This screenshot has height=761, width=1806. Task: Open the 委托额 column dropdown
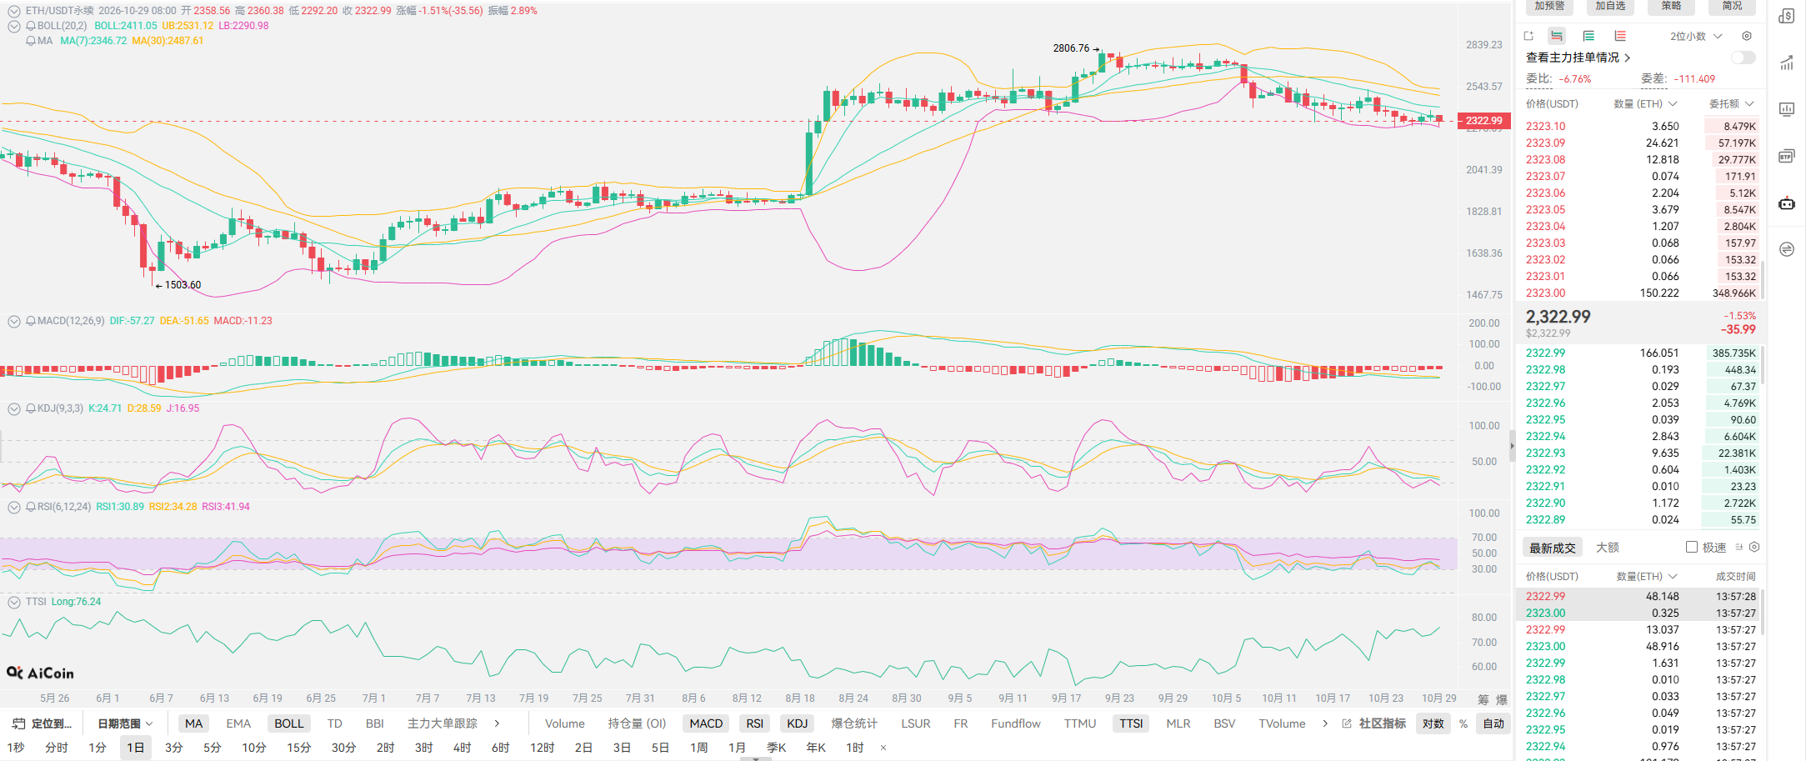1731,103
